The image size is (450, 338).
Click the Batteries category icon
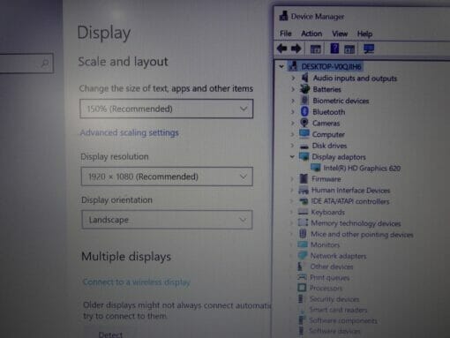304,89
